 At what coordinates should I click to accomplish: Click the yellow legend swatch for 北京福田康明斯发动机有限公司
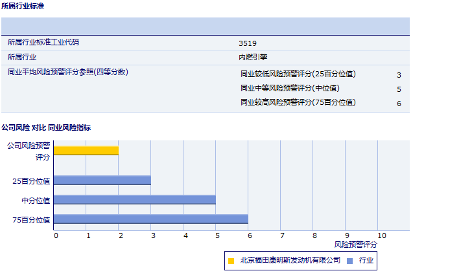pos(231,261)
